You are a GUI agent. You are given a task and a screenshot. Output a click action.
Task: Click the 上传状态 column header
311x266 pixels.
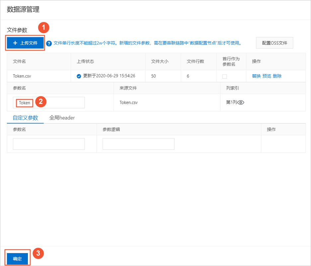[85, 61]
